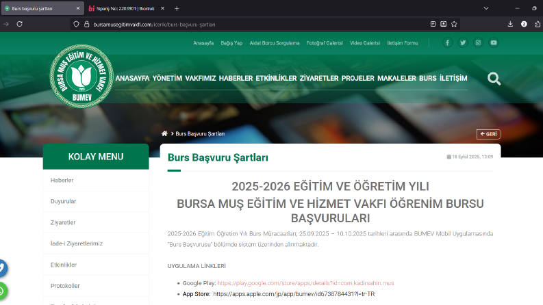The height and width of the screenshot is (305, 543).
Task: Click the Burs Başvuru Şartları breadcrumb
Action: [200, 134]
